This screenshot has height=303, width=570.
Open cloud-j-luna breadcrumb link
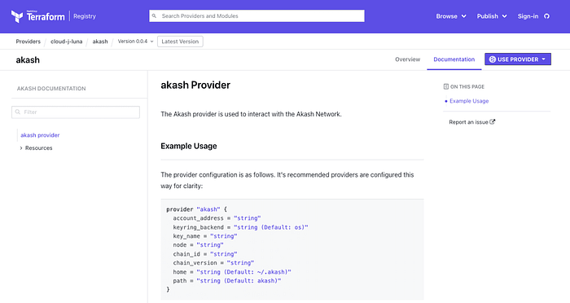click(x=66, y=42)
